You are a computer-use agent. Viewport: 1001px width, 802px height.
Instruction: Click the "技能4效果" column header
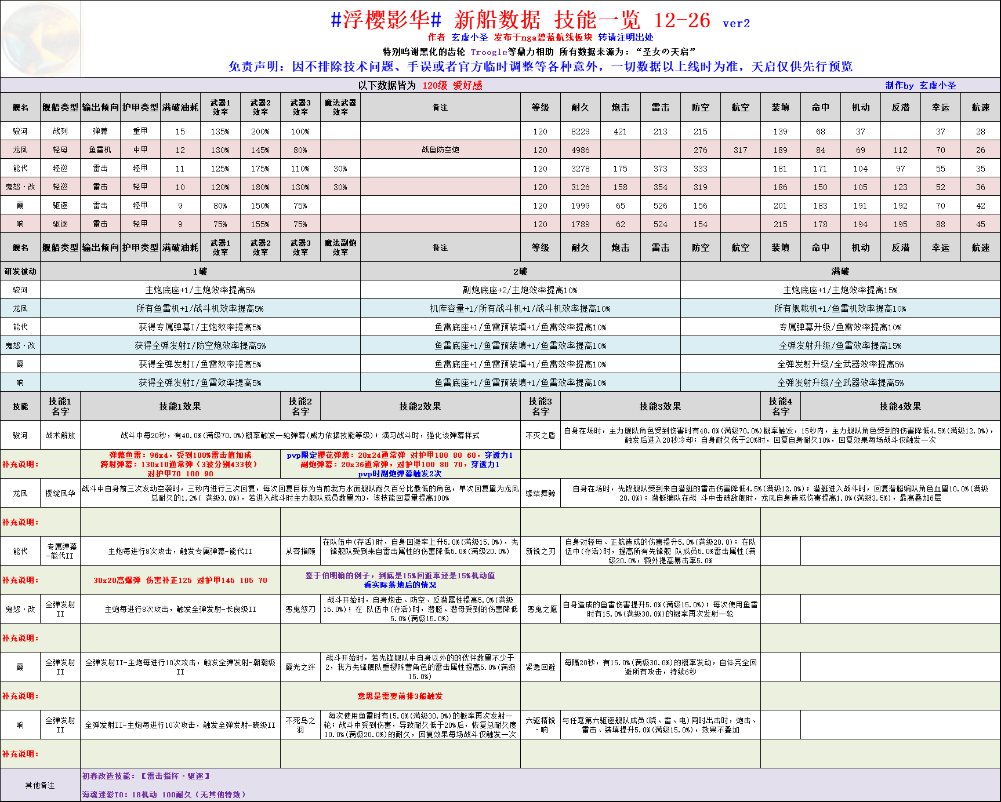(x=900, y=406)
